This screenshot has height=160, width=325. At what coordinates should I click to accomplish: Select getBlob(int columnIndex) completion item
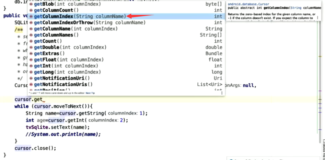pyautogui.click(x=126, y=4)
